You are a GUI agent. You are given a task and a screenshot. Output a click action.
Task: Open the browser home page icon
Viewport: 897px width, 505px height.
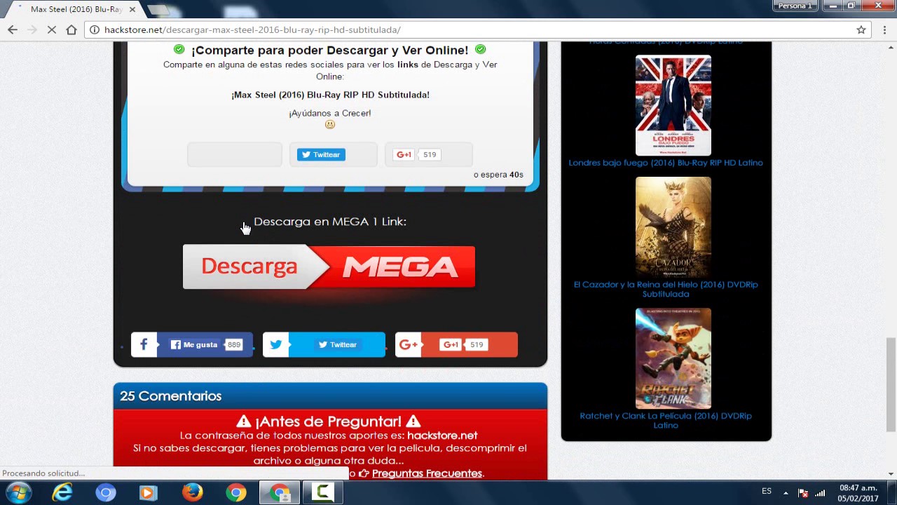click(x=71, y=29)
